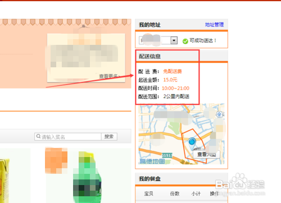Viewport: 281px width, 203px height.
Task: Click the 宝贝 column header
Action: point(148,193)
